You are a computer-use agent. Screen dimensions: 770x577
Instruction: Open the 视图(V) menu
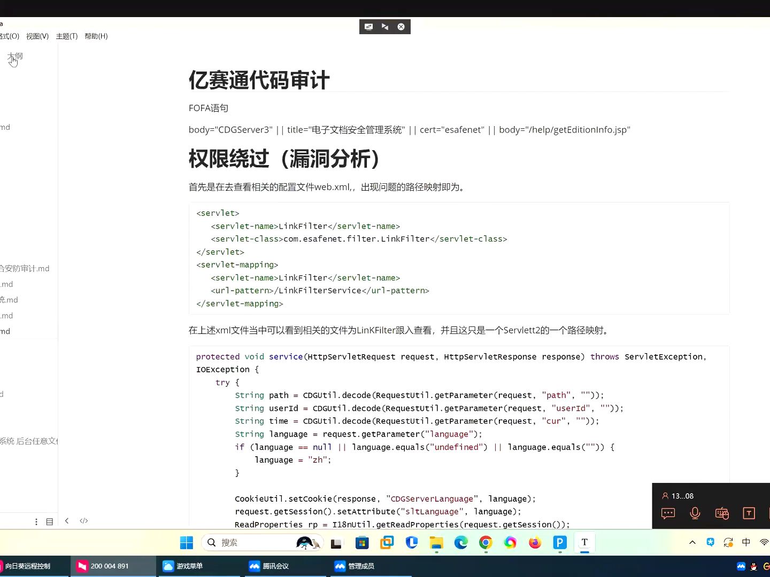click(x=37, y=36)
